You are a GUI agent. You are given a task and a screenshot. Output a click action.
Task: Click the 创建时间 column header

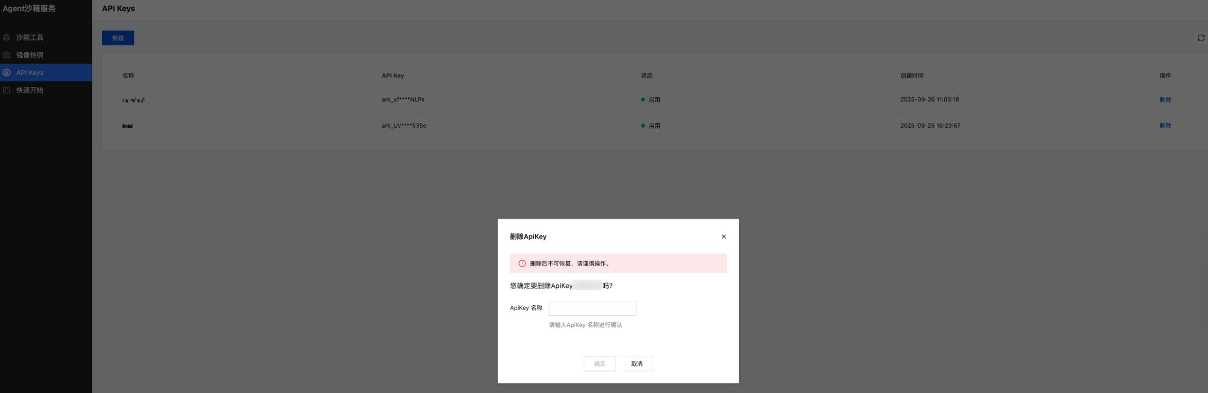click(x=912, y=76)
